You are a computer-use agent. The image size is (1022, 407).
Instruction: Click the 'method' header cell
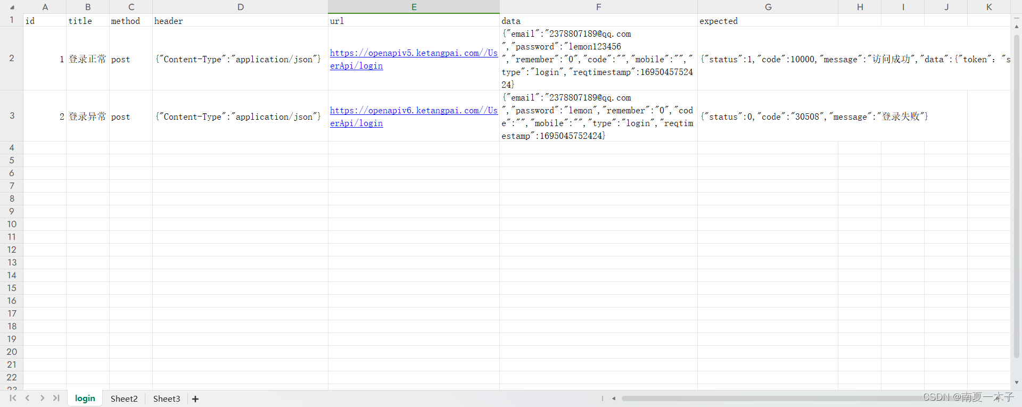point(131,20)
